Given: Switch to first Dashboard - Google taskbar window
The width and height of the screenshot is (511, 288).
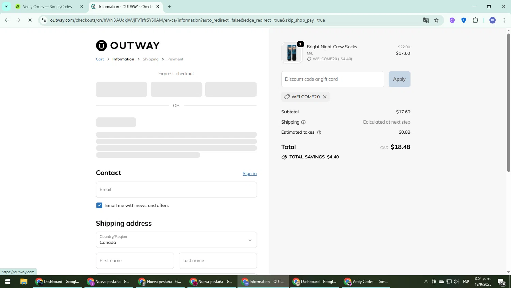Looking at the screenshot, I should (x=58, y=282).
